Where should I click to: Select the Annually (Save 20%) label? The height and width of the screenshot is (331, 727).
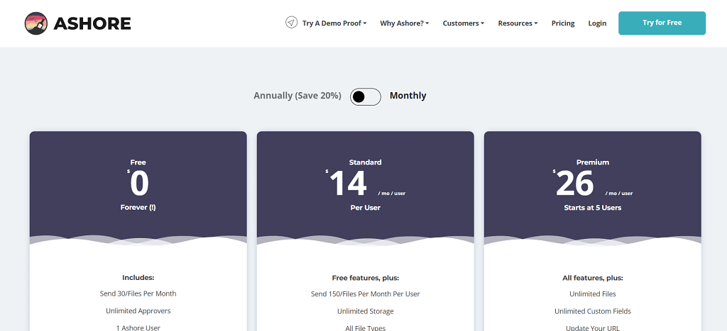pyautogui.click(x=297, y=96)
